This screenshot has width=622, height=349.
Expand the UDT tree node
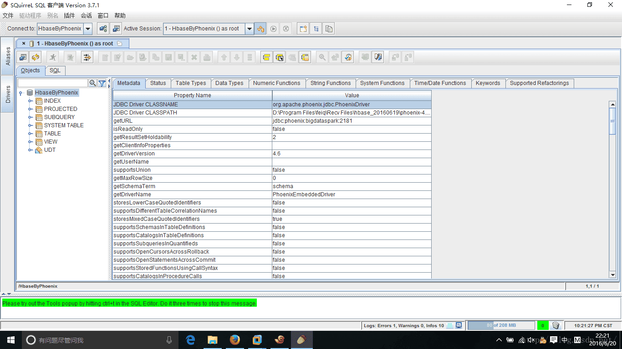pos(31,150)
